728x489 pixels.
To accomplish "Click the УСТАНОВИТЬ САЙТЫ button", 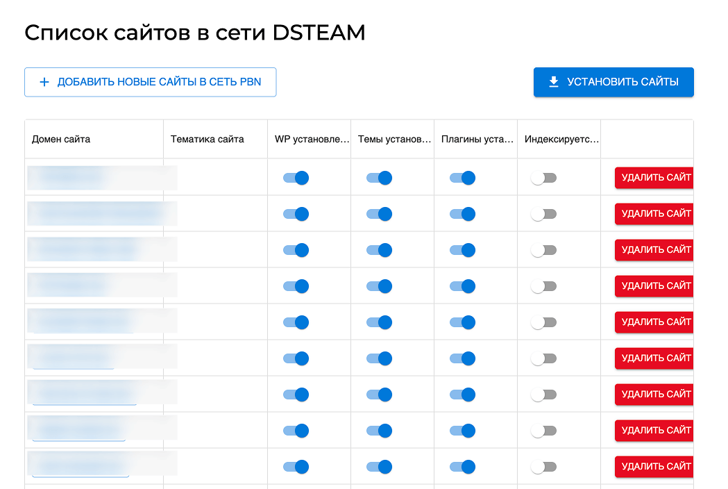I will pos(613,82).
